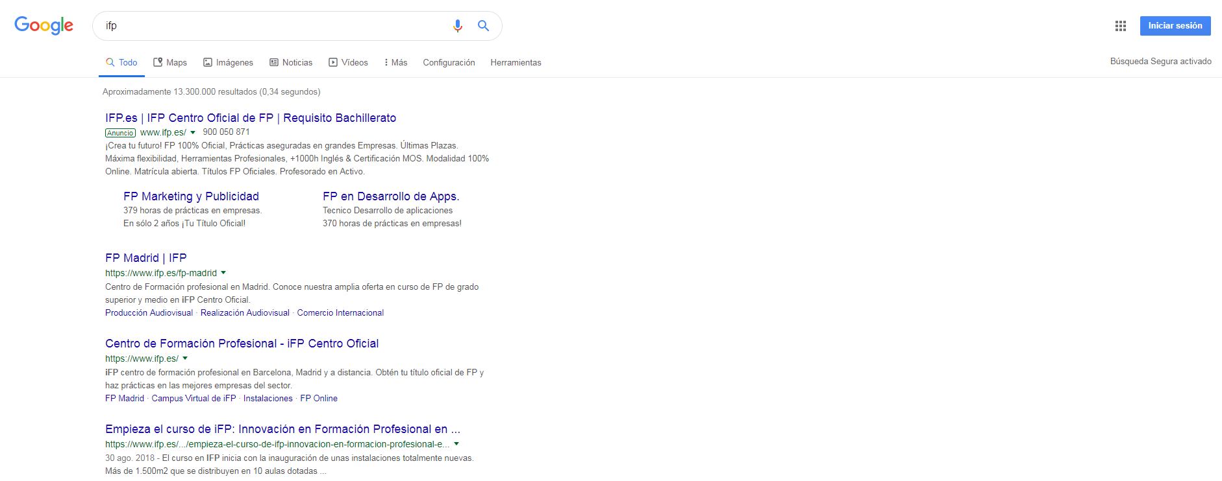
Task: Switch to the Maps tab
Action: click(170, 62)
